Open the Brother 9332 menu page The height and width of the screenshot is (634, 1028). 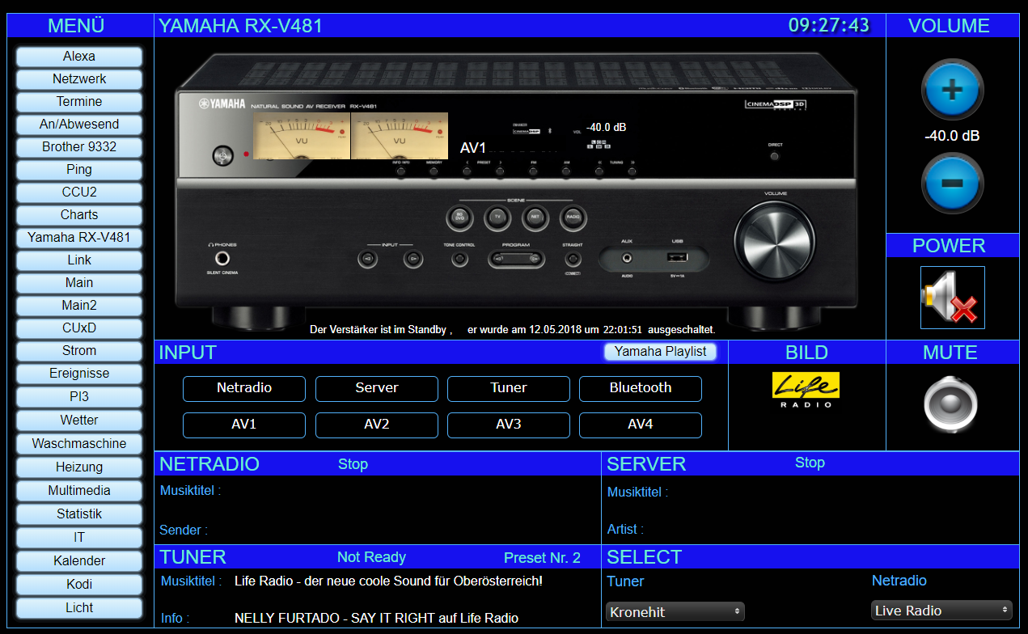pos(79,147)
